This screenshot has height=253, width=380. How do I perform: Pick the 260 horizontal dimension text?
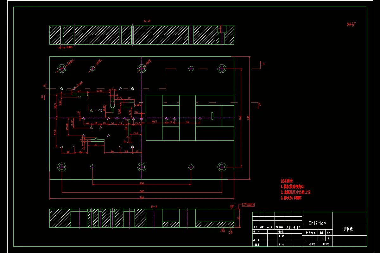142,191
